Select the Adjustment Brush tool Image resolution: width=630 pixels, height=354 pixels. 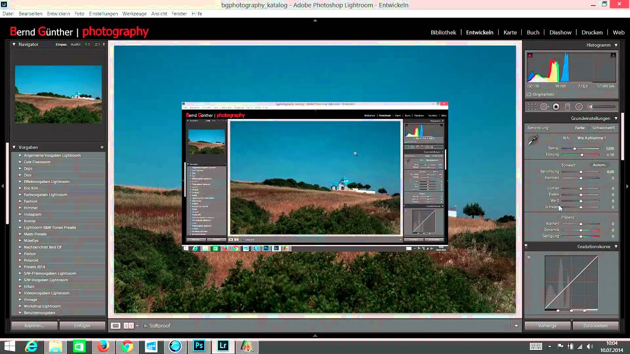point(602,107)
